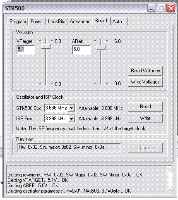
Task: Click the VTarget value input field
Action: coord(26,50)
